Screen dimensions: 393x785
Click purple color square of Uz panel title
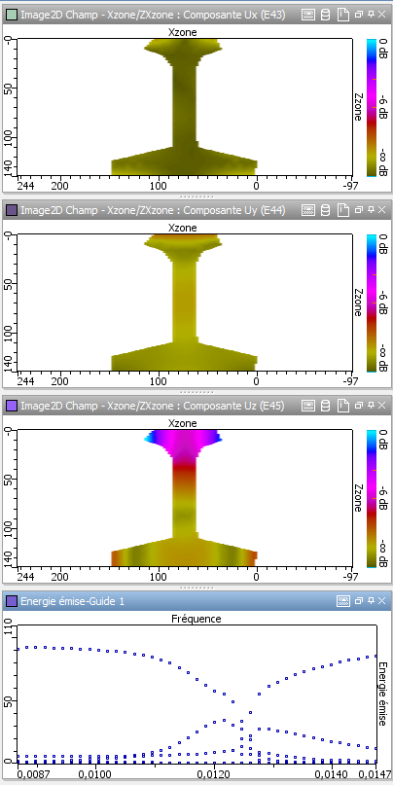click(12, 406)
